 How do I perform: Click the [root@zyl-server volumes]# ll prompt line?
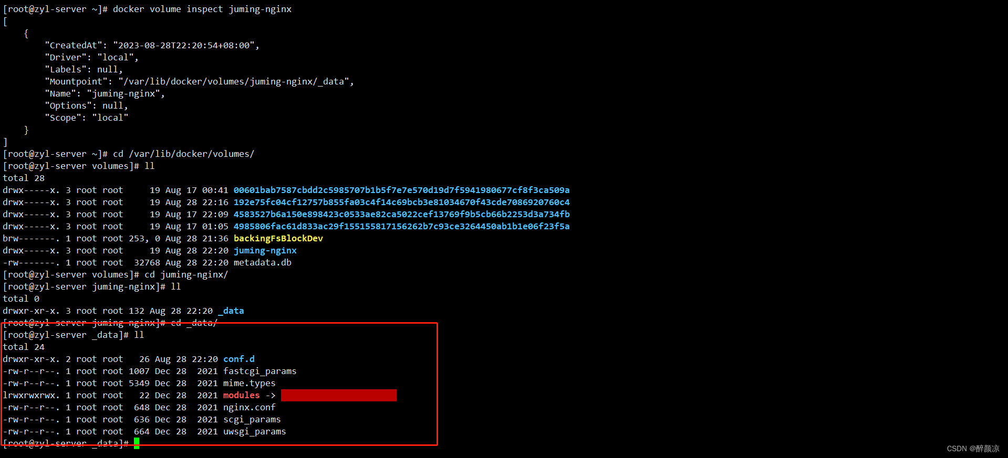pyautogui.click(x=79, y=166)
